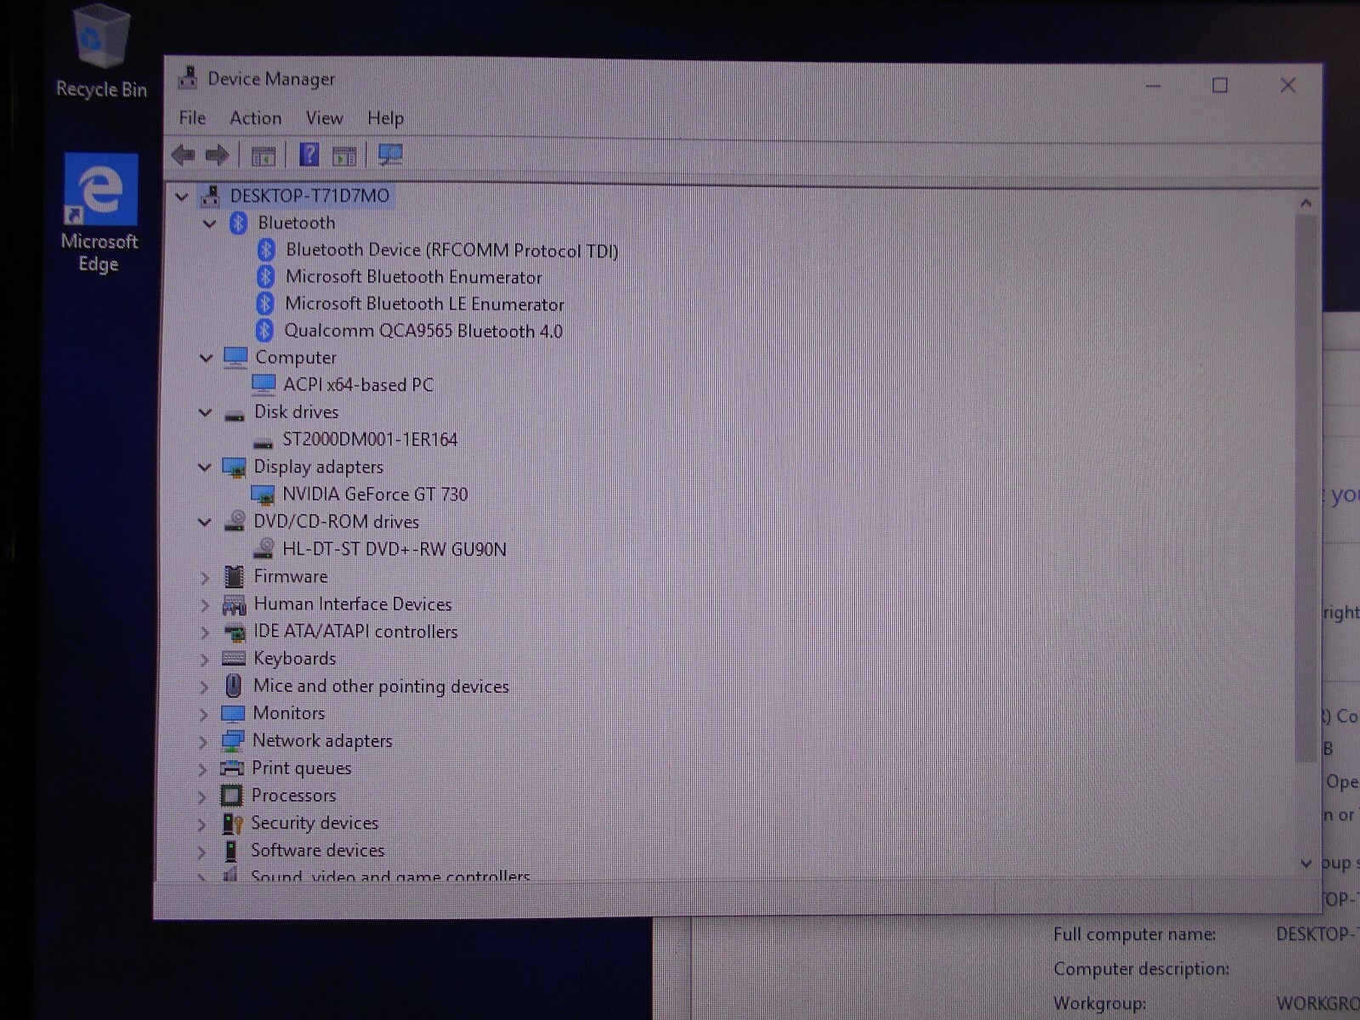Expand the Firmware category

click(x=204, y=578)
